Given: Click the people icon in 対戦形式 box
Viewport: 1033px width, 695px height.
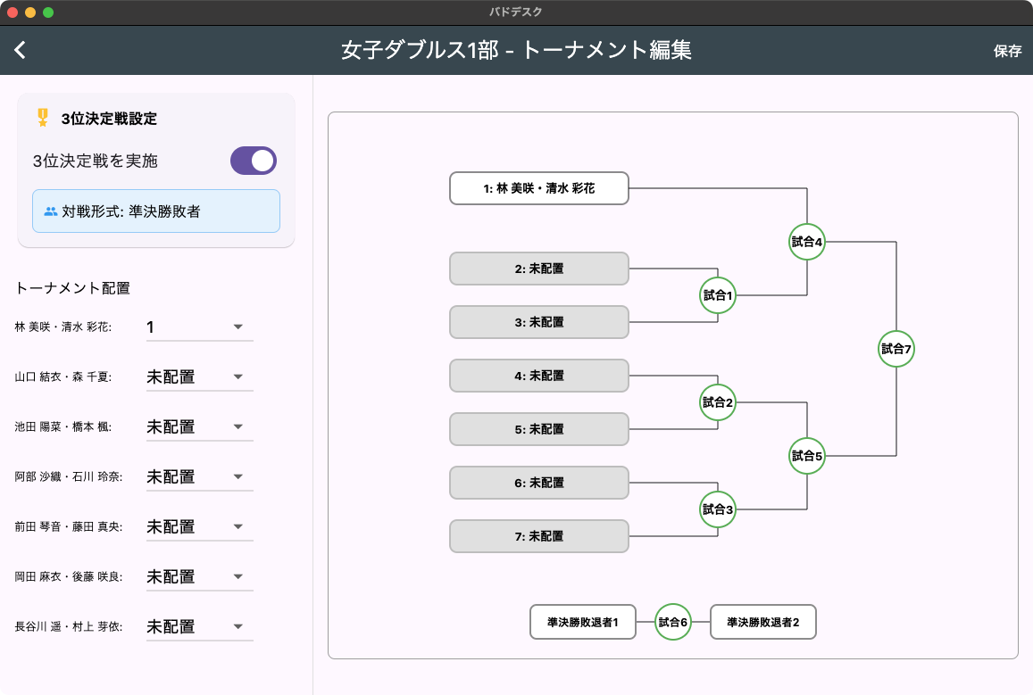Looking at the screenshot, I should (x=50, y=211).
